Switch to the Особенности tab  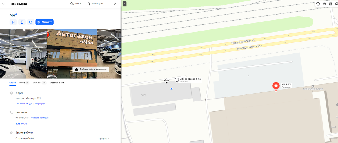point(57,83)
